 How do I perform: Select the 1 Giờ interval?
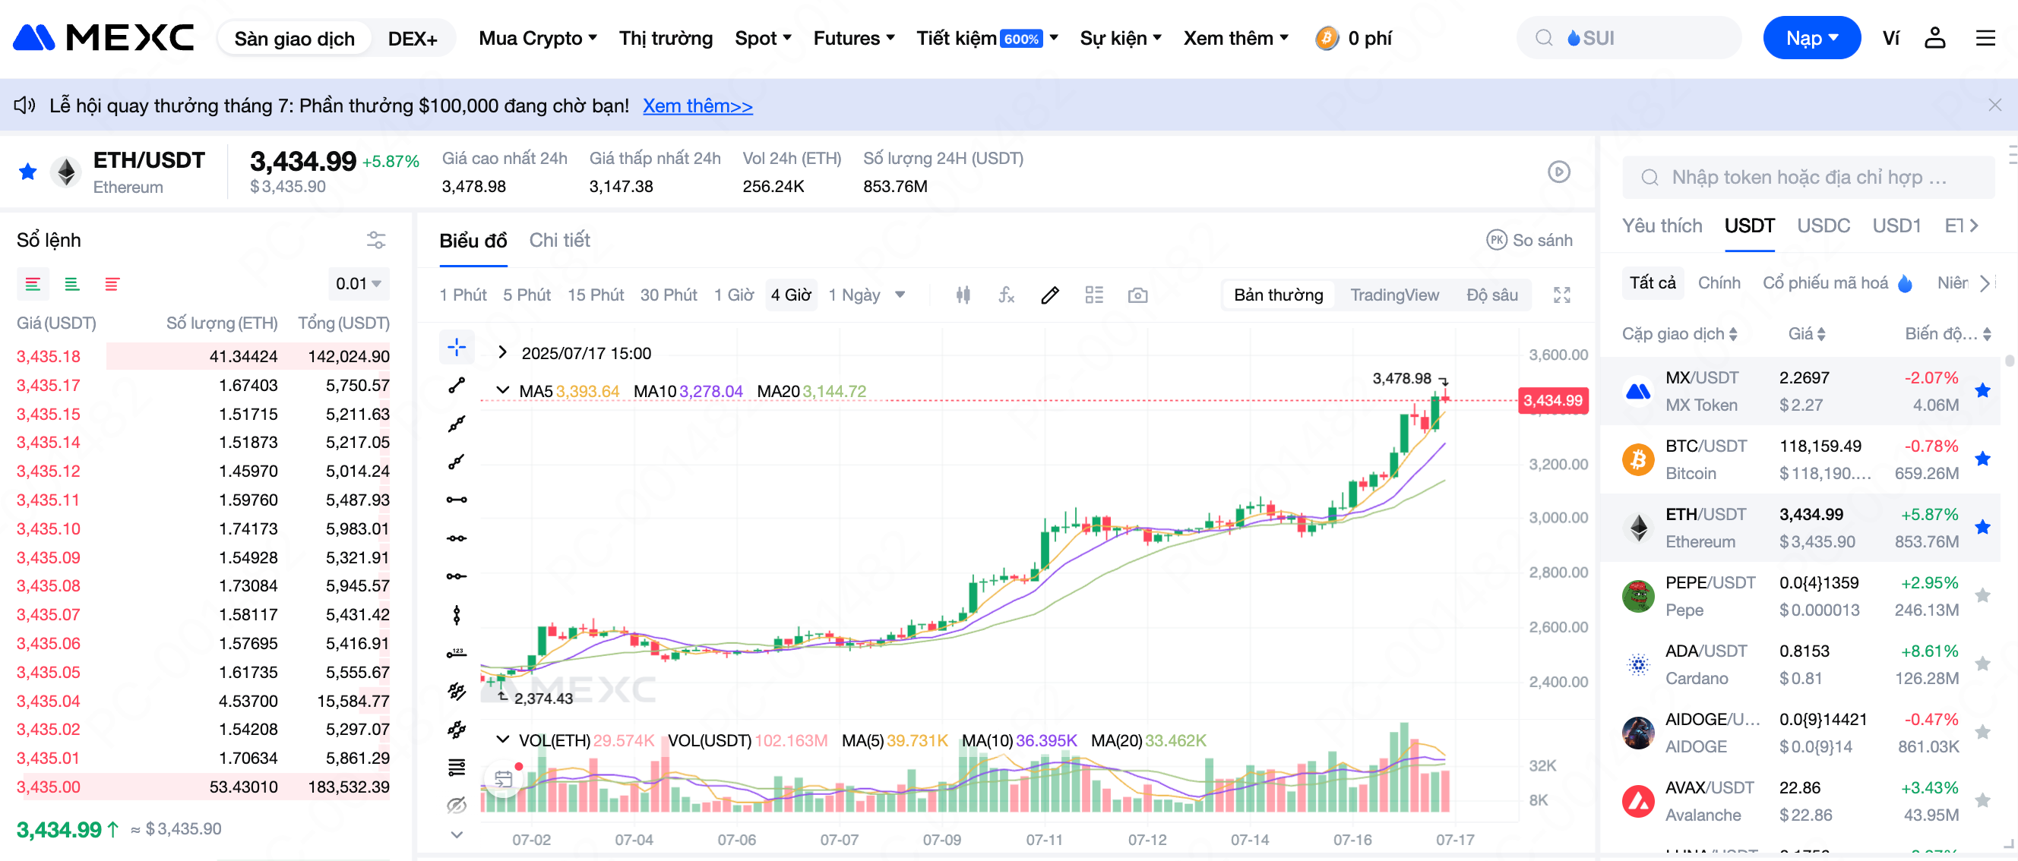733,295
